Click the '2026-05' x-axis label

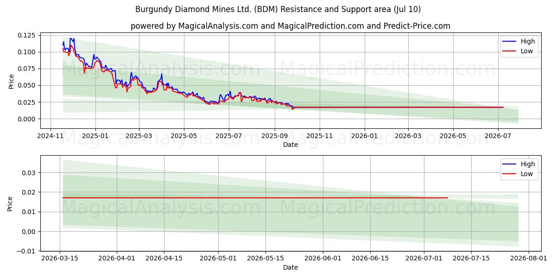[x=453, y=137]
